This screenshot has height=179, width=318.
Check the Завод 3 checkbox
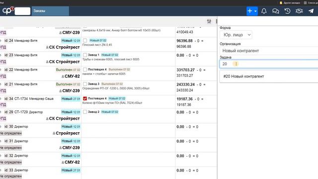[85, 84]
